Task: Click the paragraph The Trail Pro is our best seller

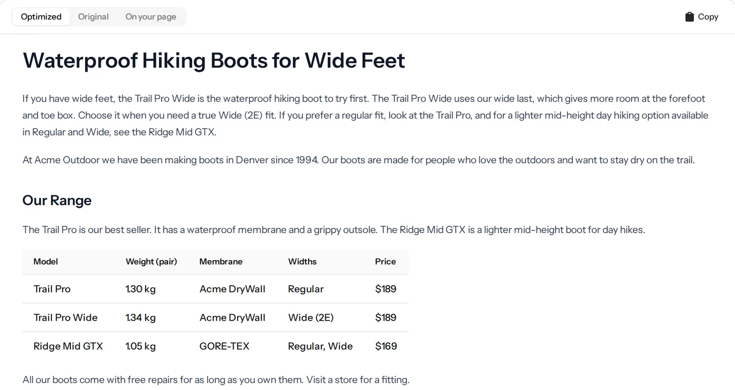Action: (334, 230)
